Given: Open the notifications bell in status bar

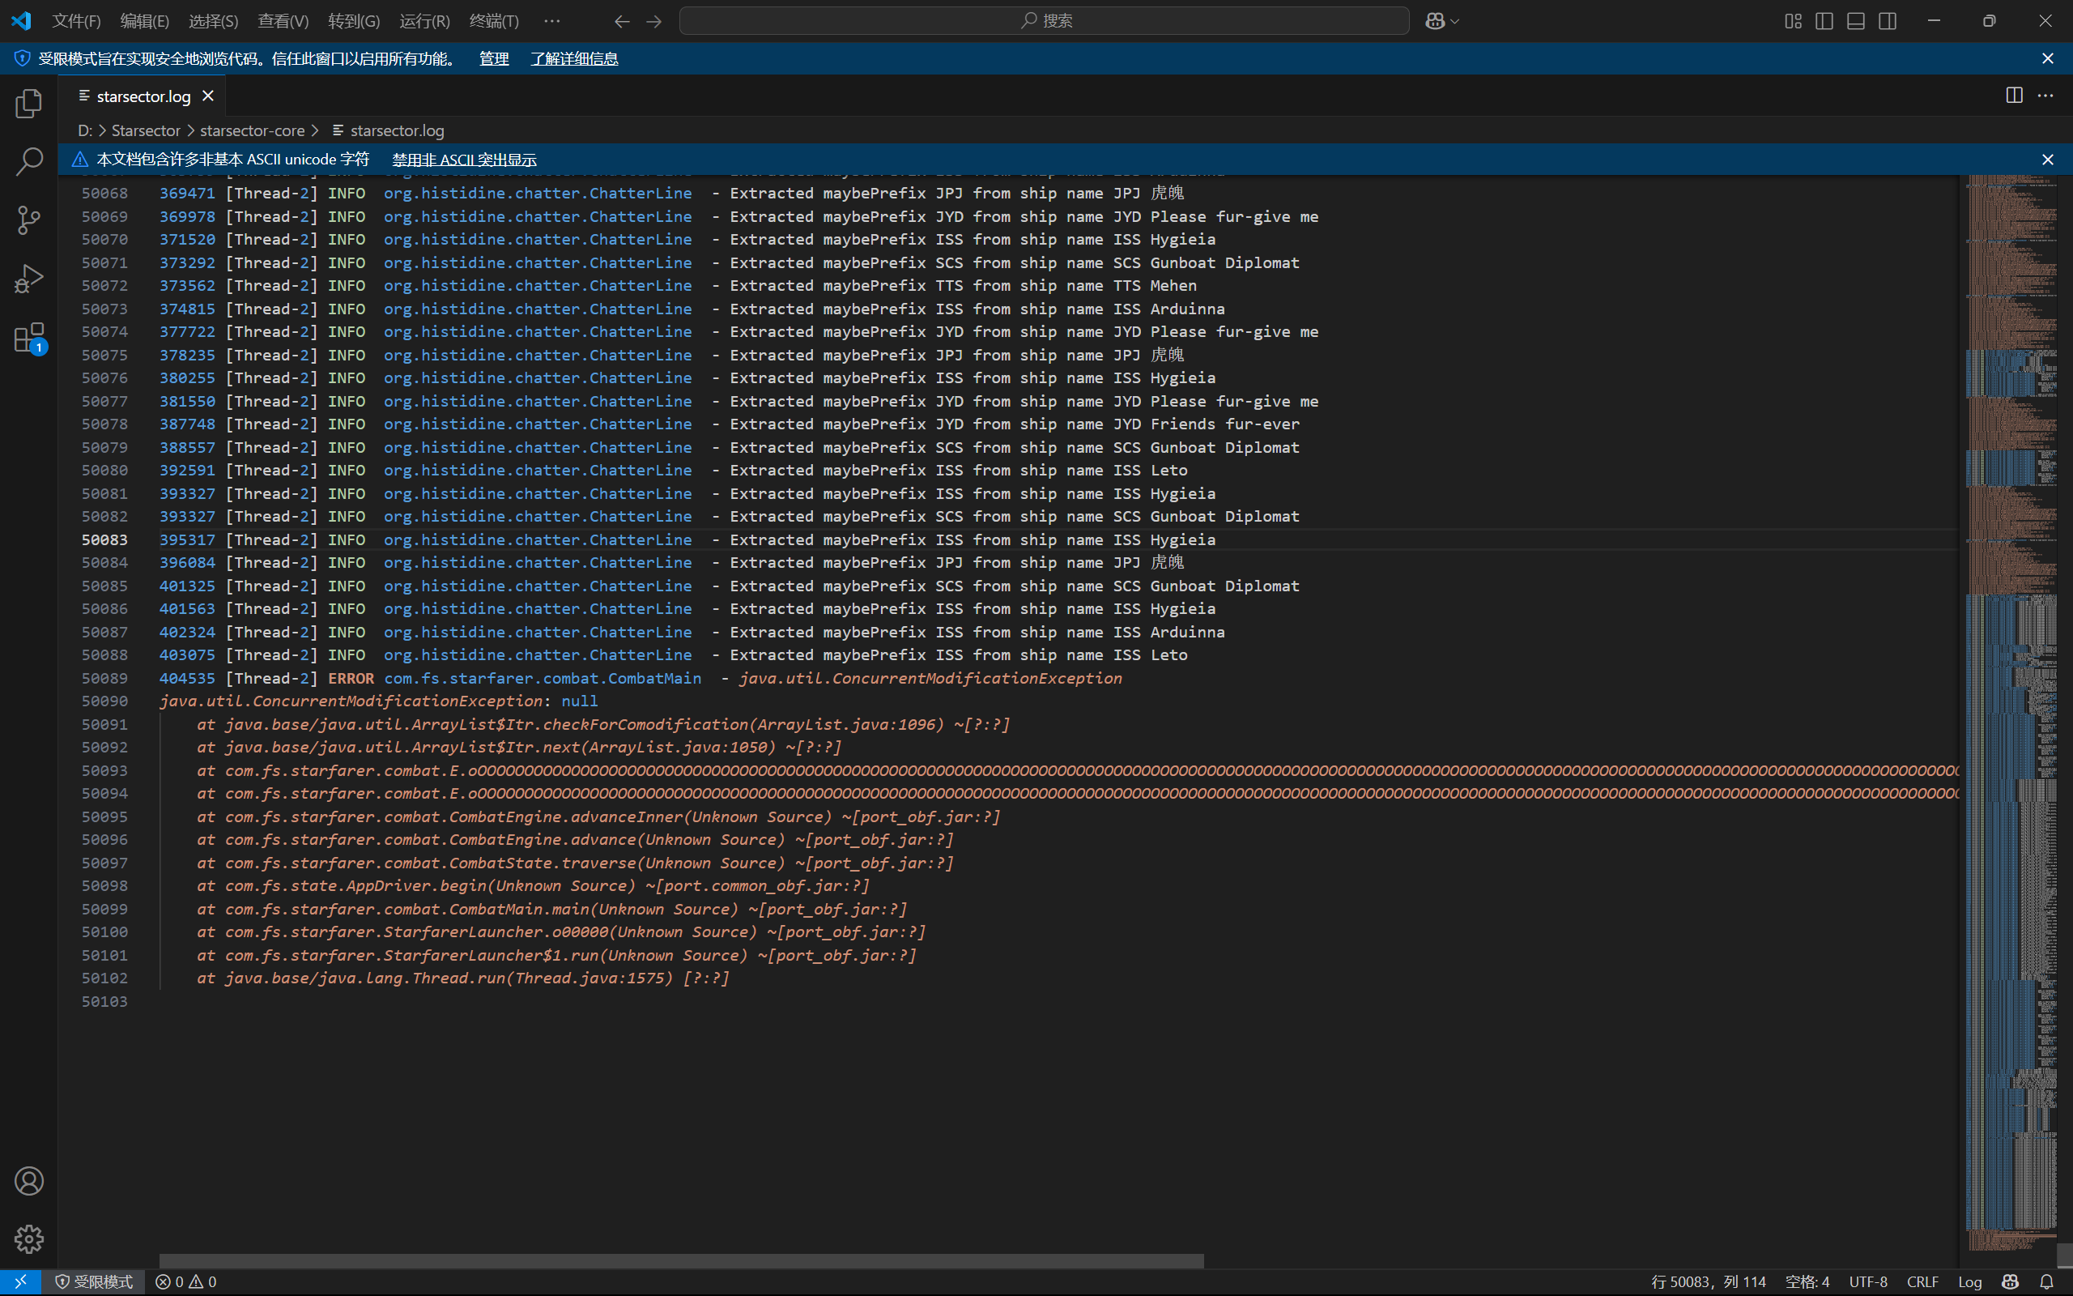Looking at the screenshot, I should point(2046,1281).
